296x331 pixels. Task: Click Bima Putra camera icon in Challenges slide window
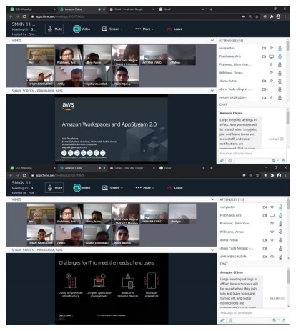(265, 240)
